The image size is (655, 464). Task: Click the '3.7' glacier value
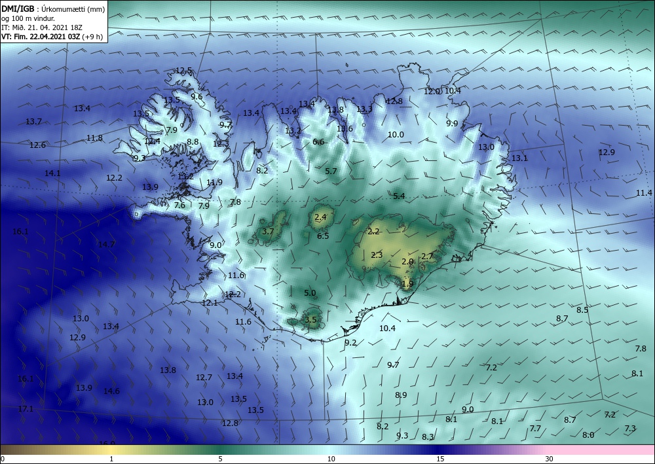[268, 231]
